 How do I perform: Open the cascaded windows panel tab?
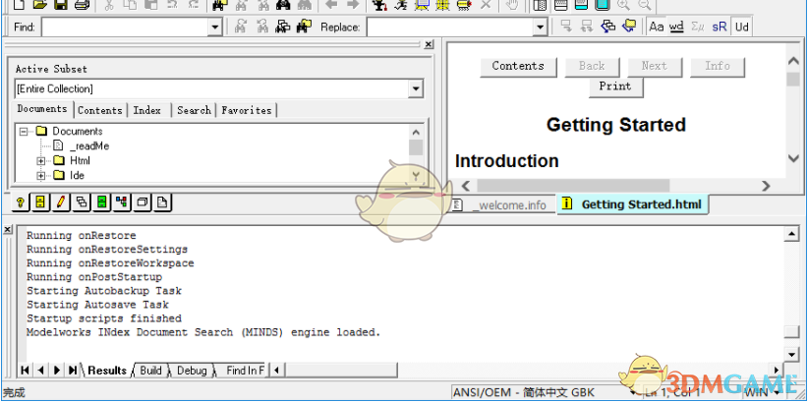(x=81, y=202)
